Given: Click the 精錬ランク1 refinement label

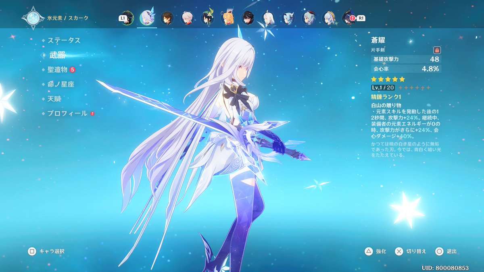Looking at the screenshot, I should pyautogui.click(x=386, y=97).
